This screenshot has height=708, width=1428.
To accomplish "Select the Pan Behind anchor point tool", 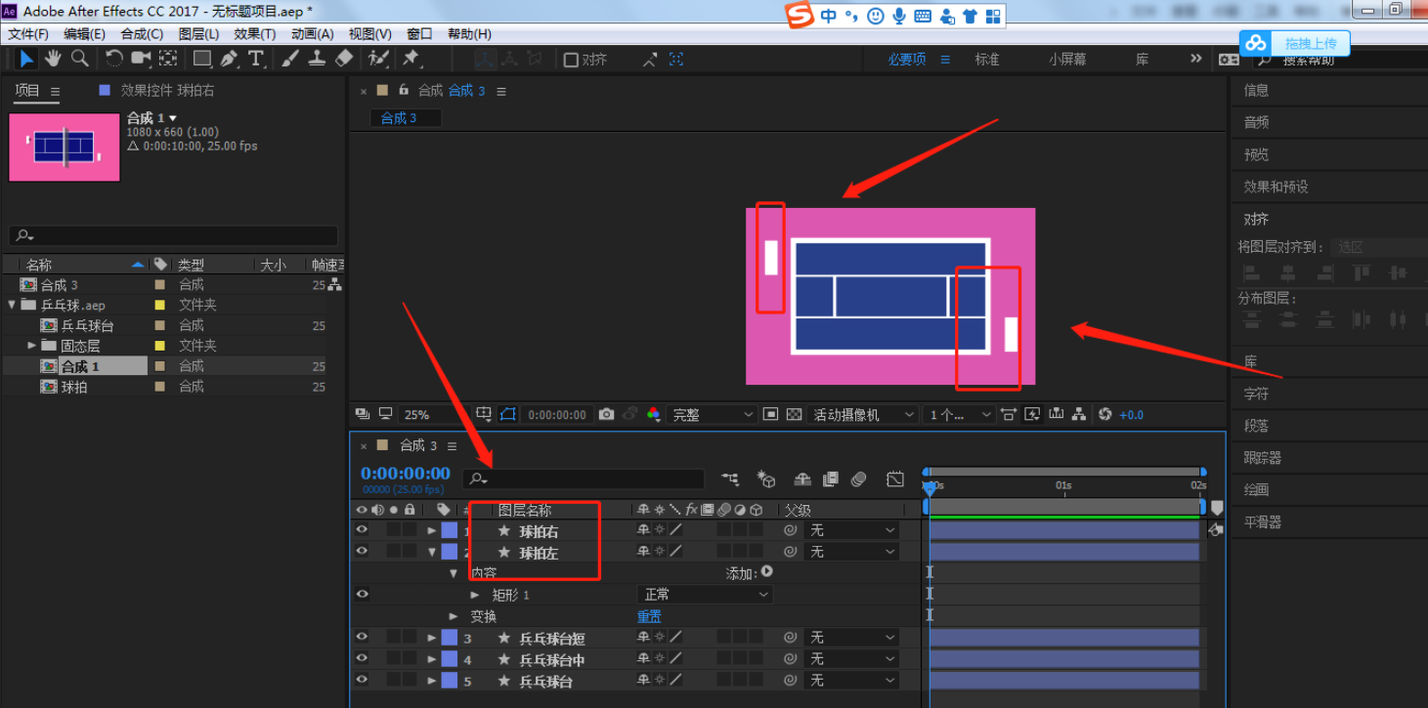I will [168, 59].
